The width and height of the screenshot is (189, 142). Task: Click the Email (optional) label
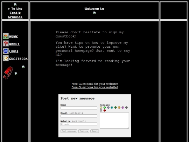click(72, 113)
